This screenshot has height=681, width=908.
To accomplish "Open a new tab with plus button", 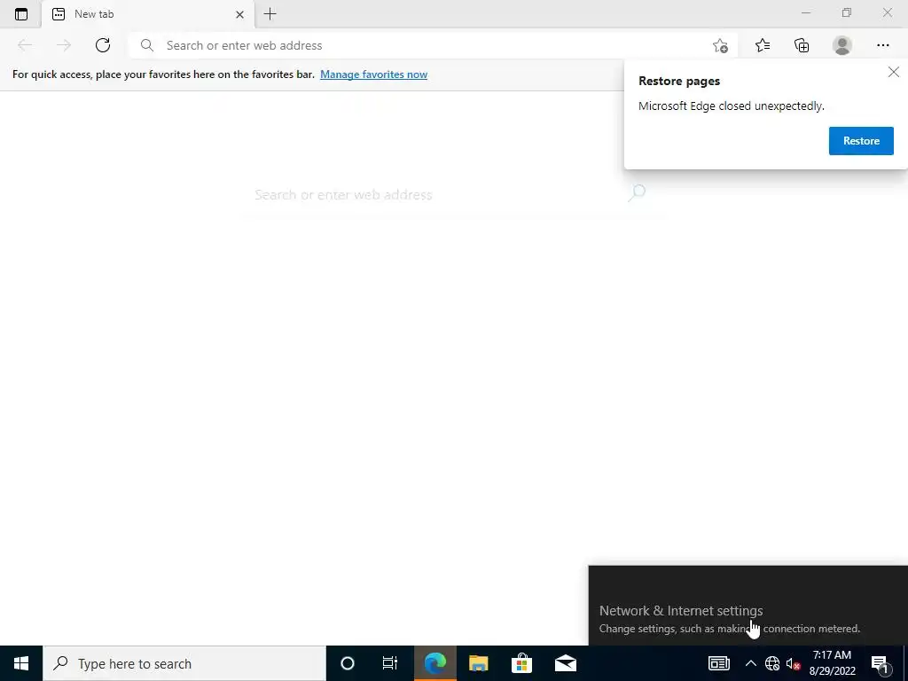I will click(270, 14).
